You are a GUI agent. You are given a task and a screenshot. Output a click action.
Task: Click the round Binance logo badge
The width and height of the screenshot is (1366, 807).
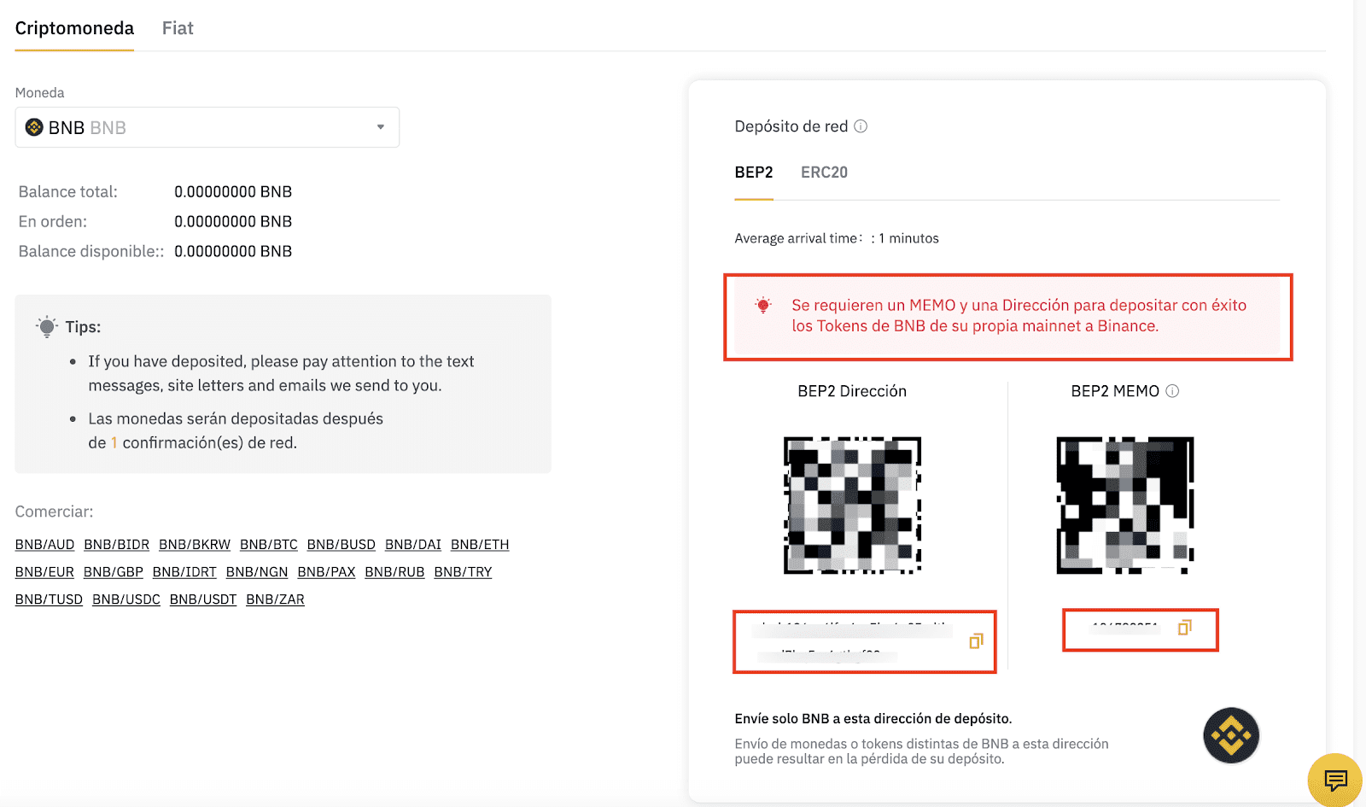click(x=1231, y=735)
